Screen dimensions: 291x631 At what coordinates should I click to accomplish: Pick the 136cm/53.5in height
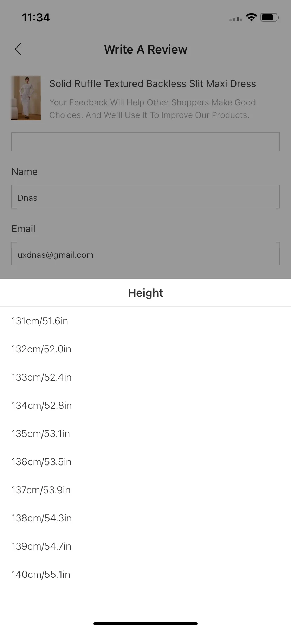(145, 462)
